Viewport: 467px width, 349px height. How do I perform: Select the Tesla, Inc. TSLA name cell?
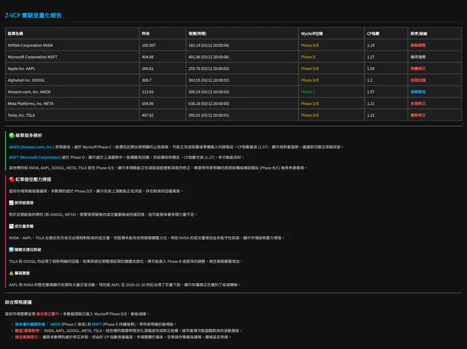(x=72, y=115)
